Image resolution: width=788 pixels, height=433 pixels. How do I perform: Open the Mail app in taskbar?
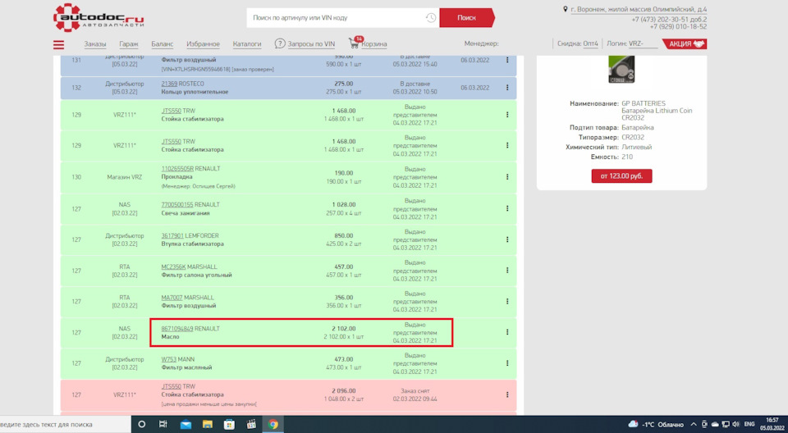pyautogui.click(x=186, y=425)
